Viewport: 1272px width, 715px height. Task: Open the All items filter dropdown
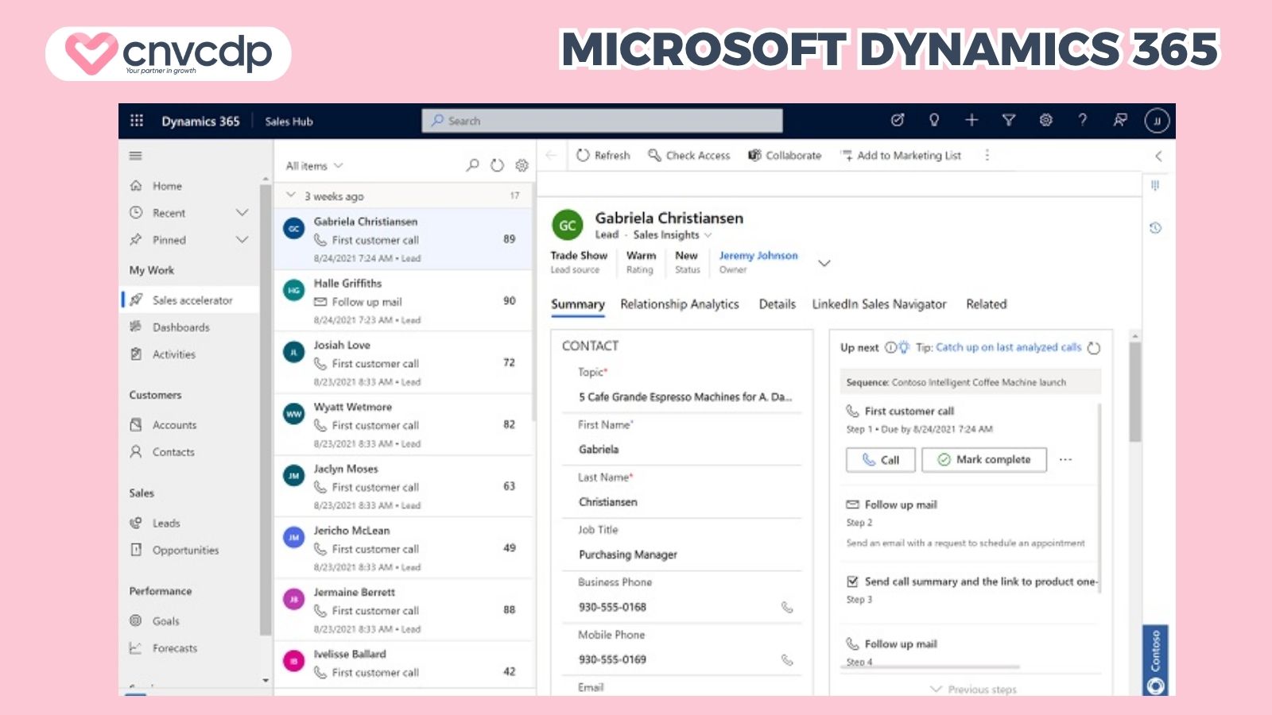coord(314,166)
